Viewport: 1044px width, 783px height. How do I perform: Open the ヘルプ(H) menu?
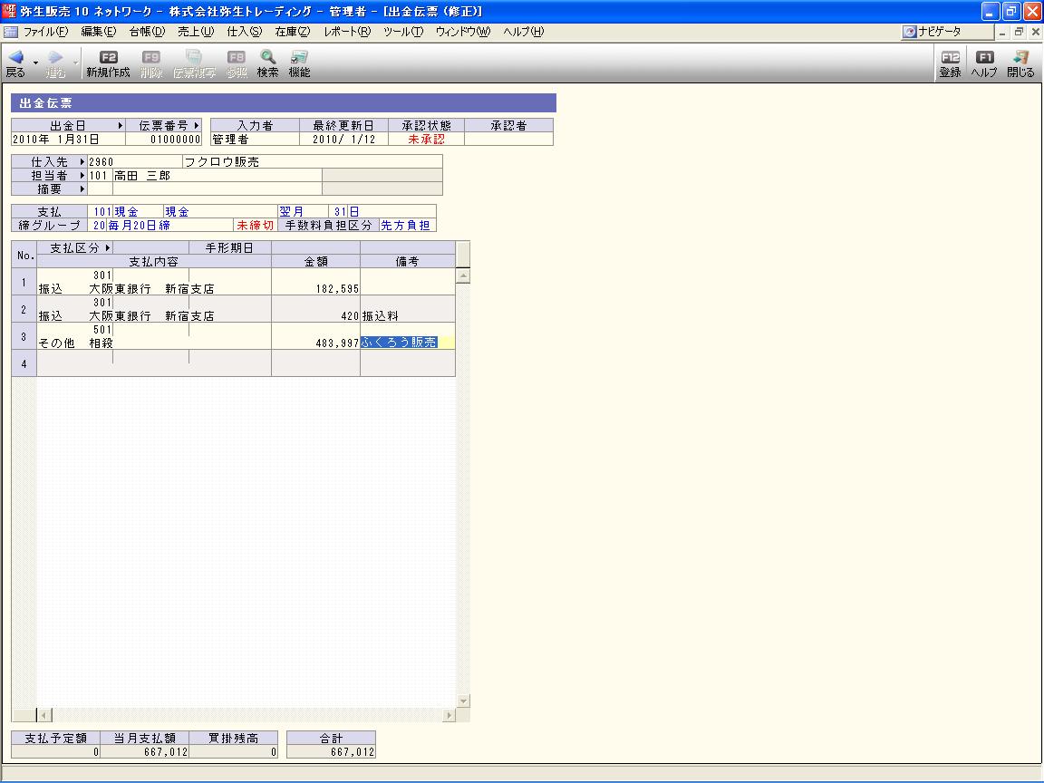(523, 32)
